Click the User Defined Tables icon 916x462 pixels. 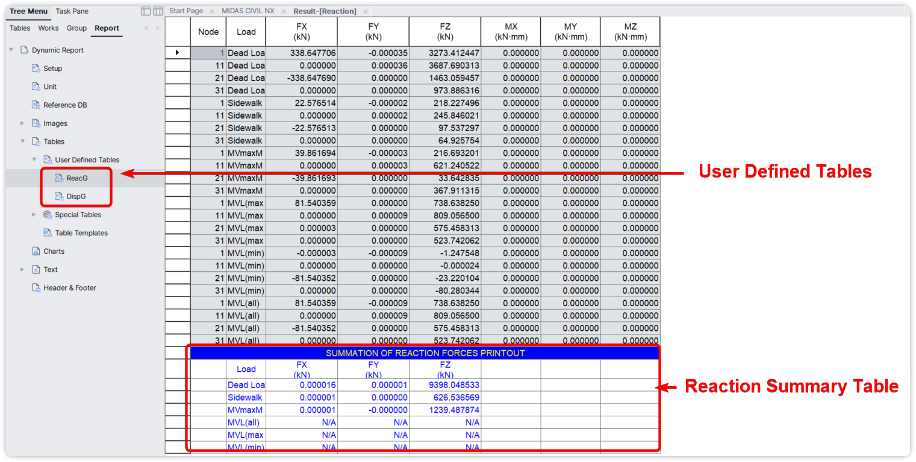pyautogui.click(x=48, y=159)
